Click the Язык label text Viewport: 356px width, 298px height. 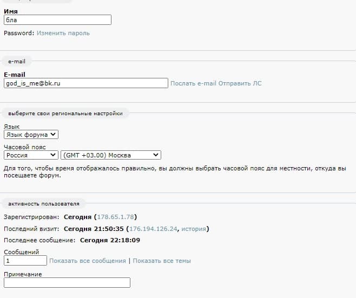[x=11, y=127]
